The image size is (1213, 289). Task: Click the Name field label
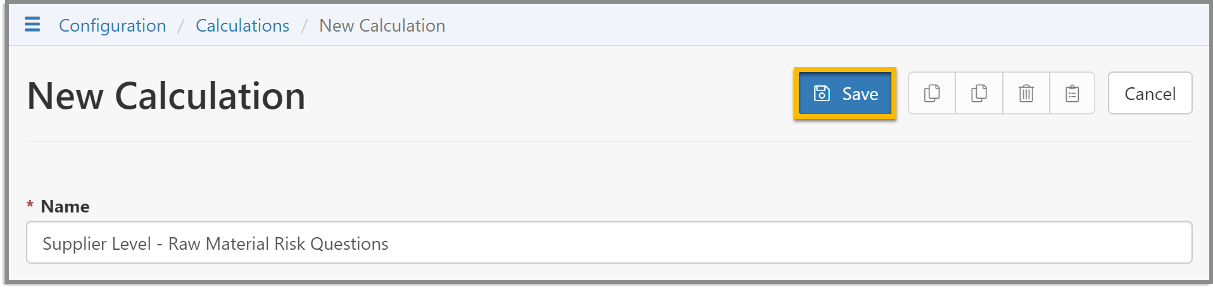[65, 206]
